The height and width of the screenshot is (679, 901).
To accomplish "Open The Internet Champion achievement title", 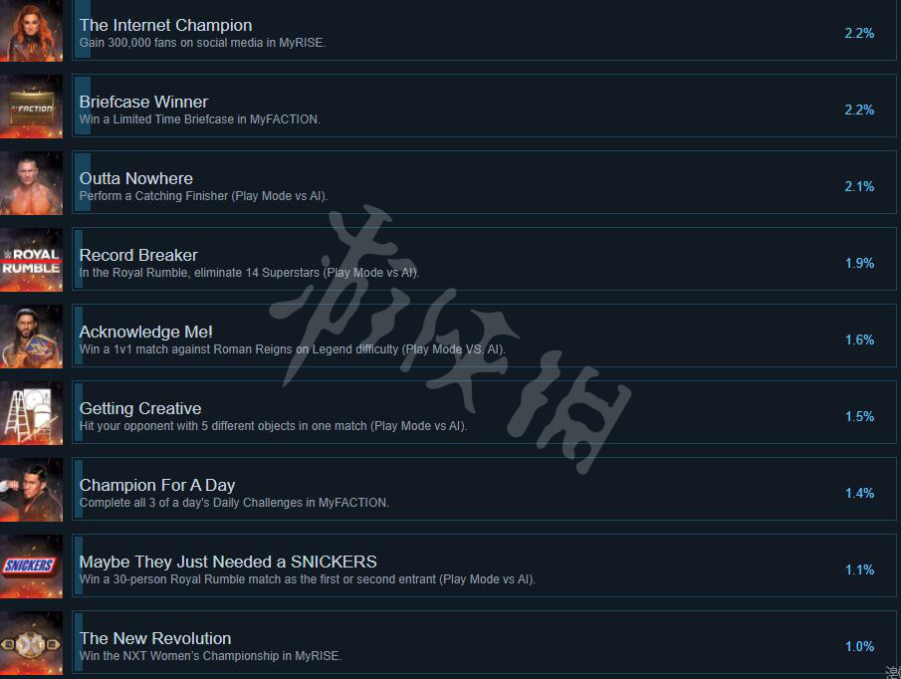I will (165, 25).
